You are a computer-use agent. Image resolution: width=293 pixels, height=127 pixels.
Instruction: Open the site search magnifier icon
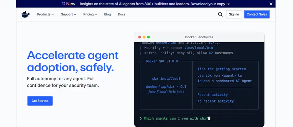click(220, 14)
